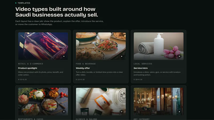
Task: Play the Product spotlight video preview
Action: pyautogui.click(x=64, y=56)
